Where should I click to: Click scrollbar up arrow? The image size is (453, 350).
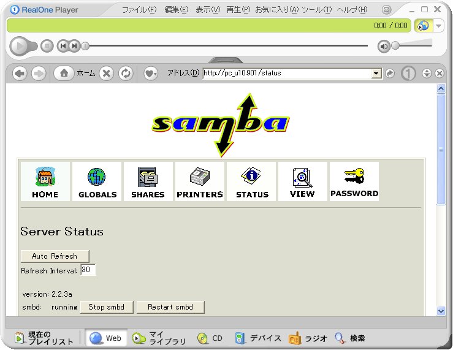(x=441, y=89)
